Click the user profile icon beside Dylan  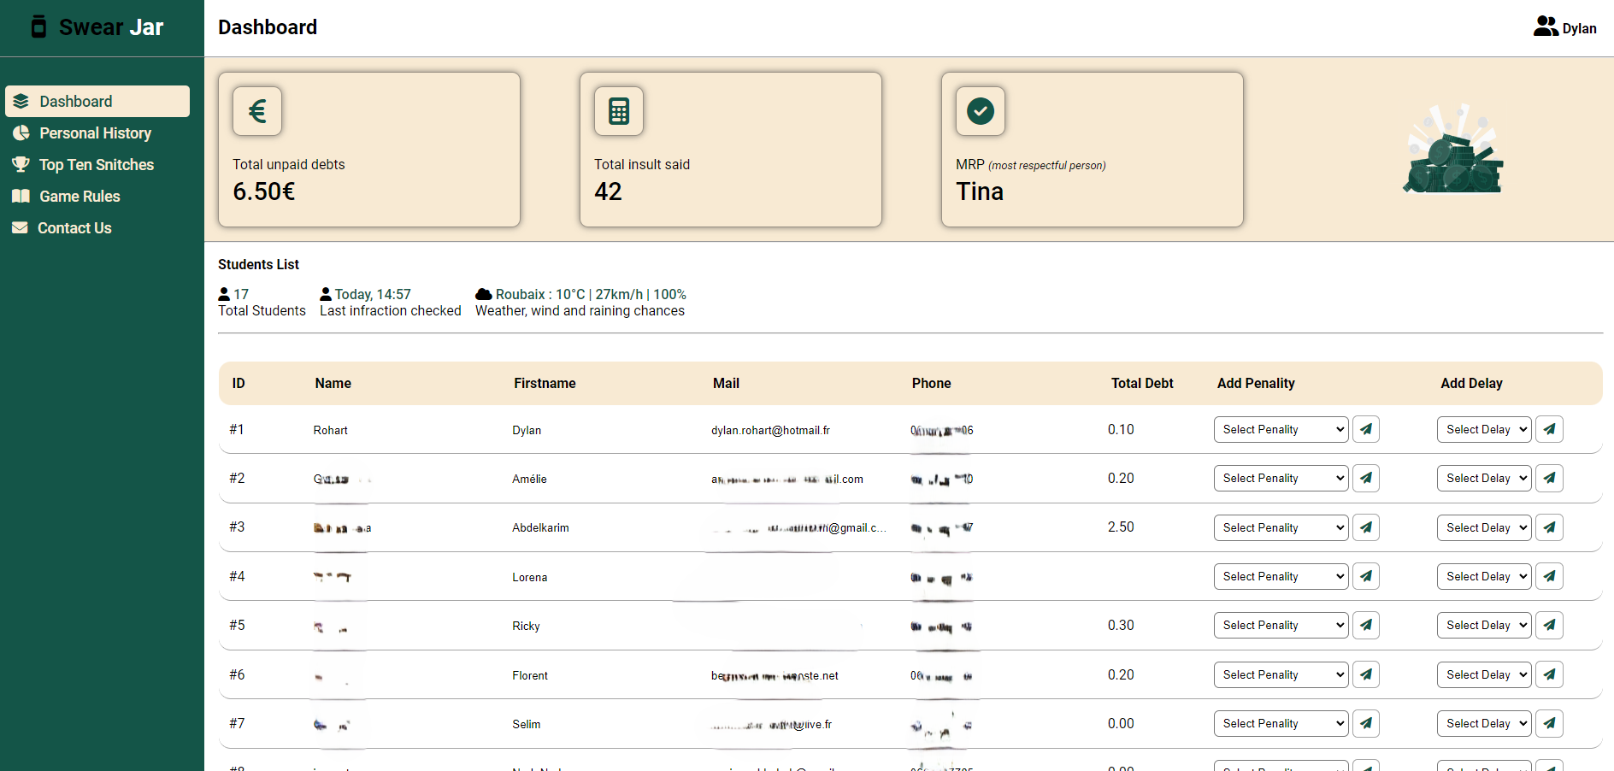1545,27
